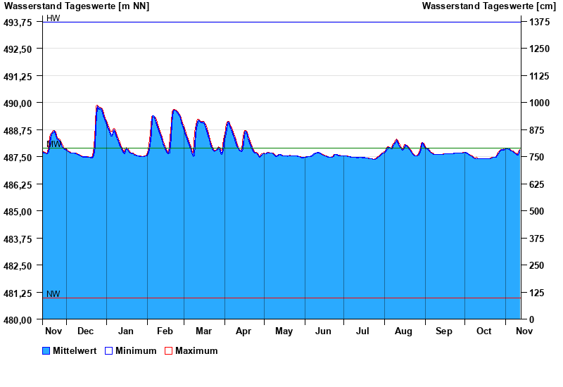The width and height of the screenshot is (563, 387).
Task: Click the 481,25 value on left axis
Action: (x=18, y=293)
